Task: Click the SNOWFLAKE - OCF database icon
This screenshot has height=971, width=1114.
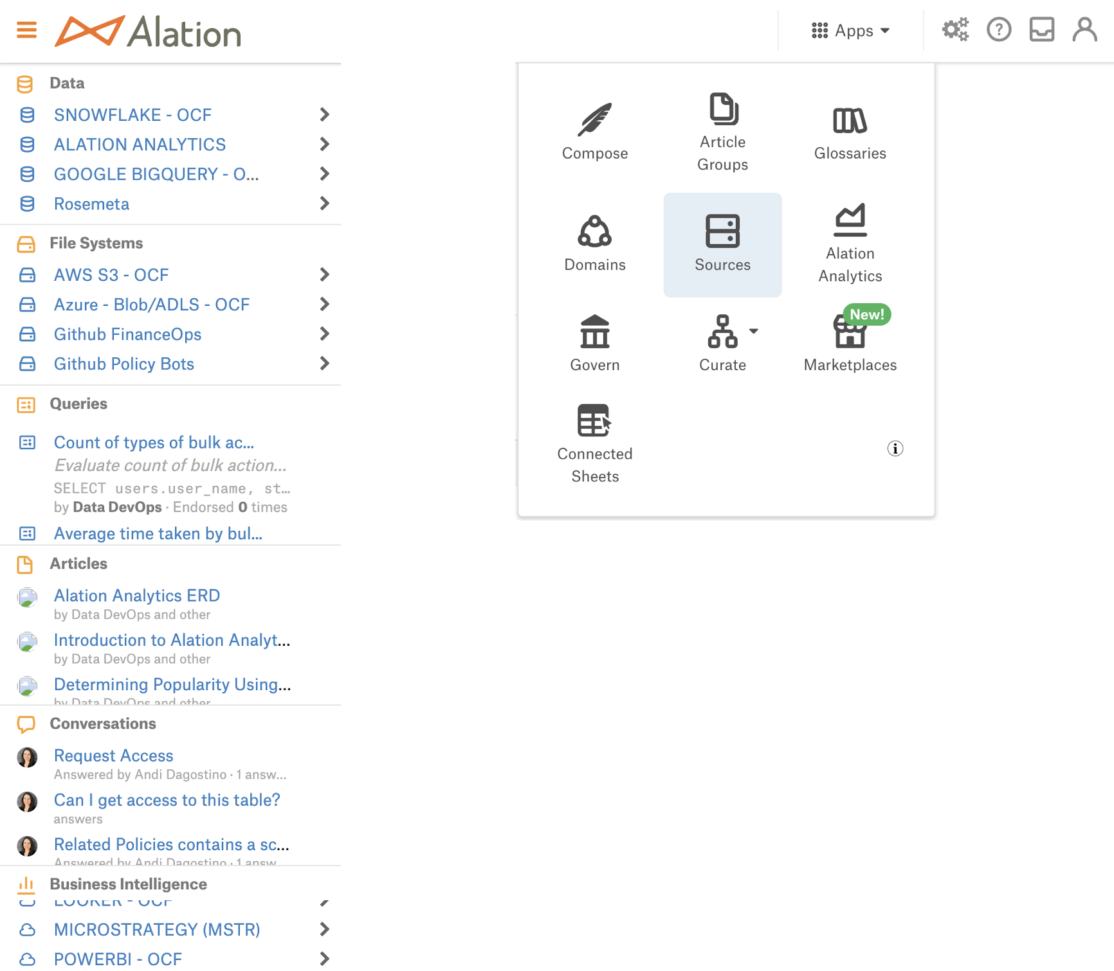Action: (x=27, y=115)
